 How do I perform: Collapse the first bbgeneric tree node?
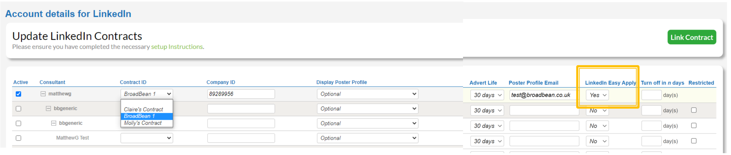pyautogui.click(x=48, y=108)
